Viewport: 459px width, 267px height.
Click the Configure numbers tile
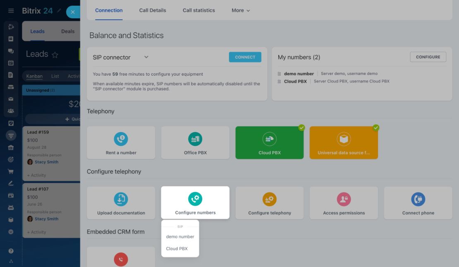pyautogui.click(x=195, y=203)
